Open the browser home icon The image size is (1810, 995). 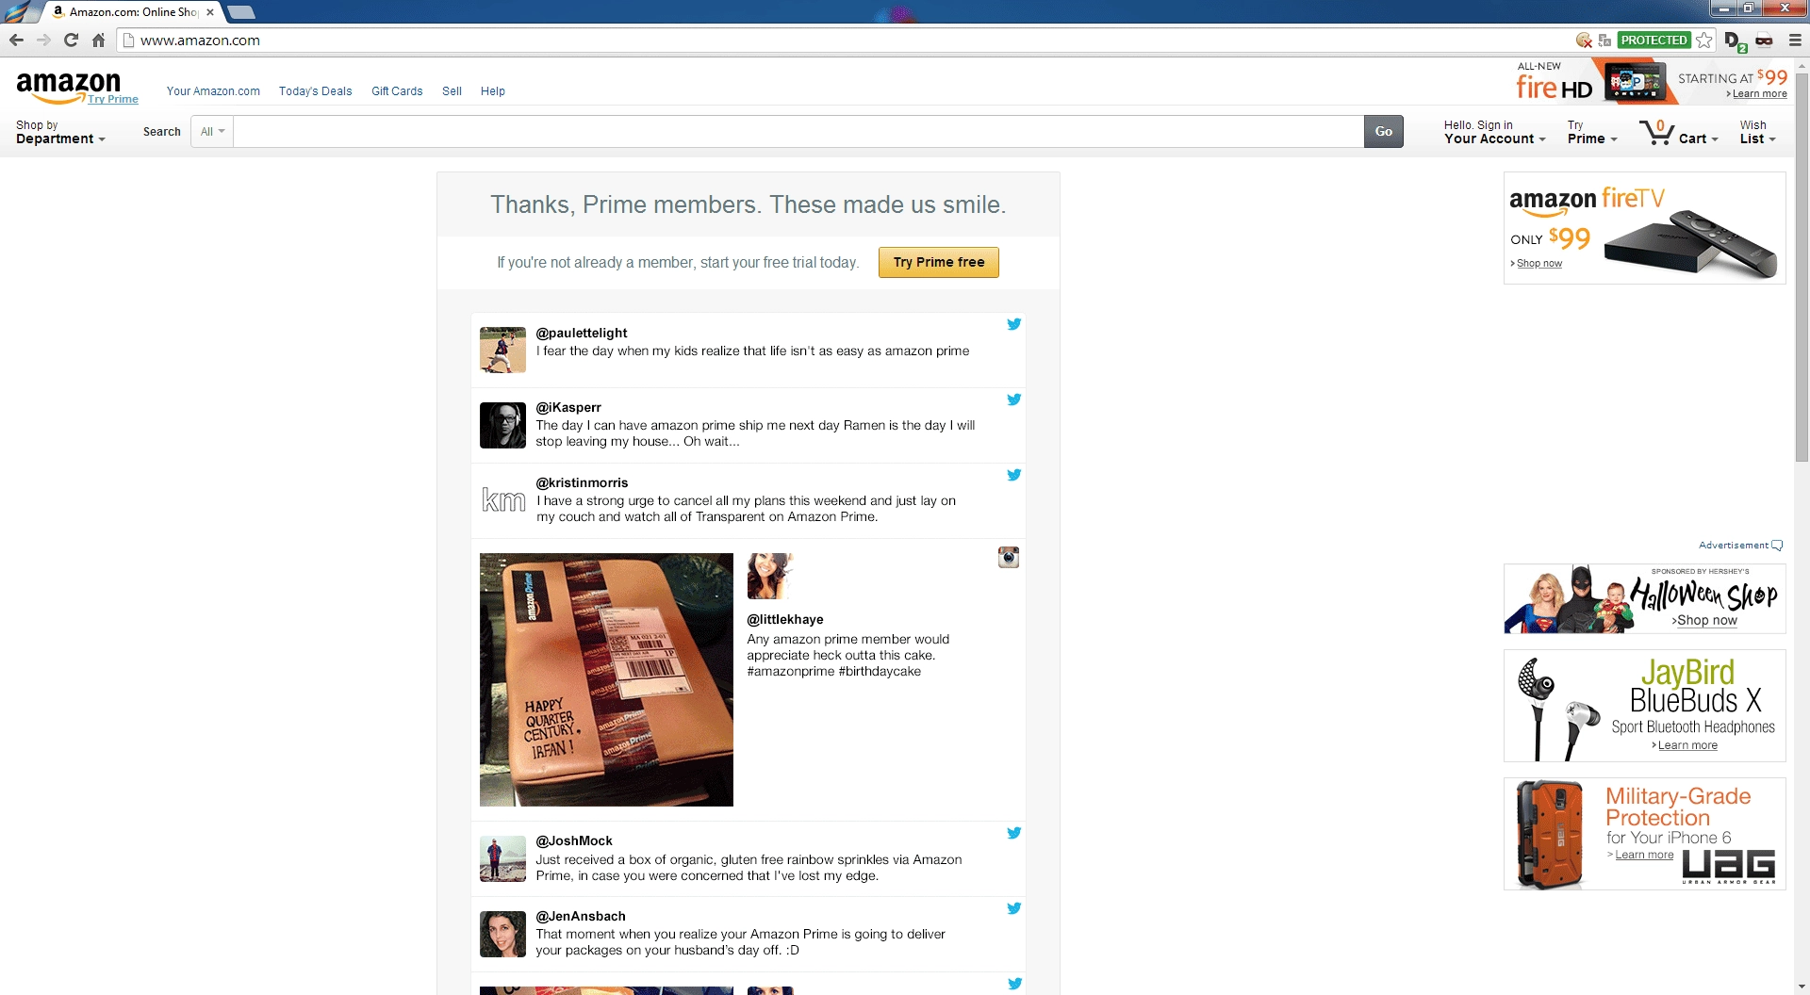coord(98,40)
